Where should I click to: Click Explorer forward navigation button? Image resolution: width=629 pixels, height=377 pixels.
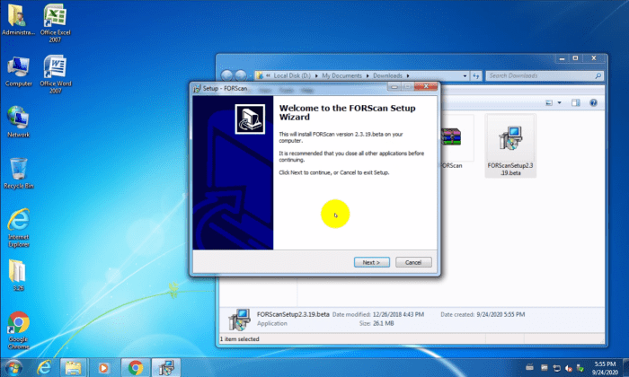241,75
